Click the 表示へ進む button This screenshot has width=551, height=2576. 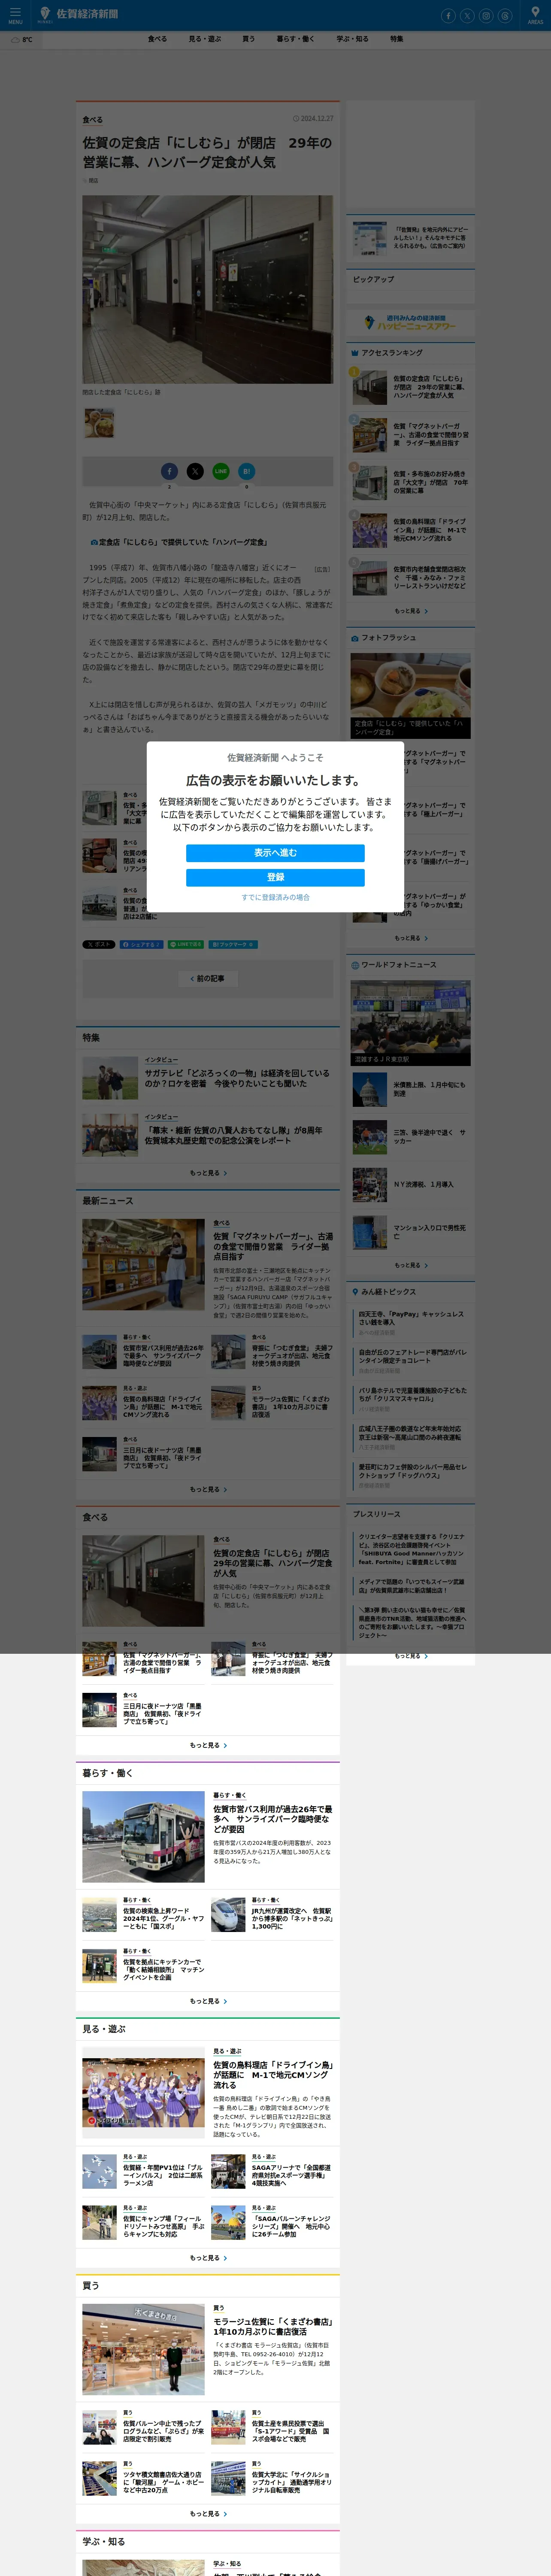point(275,853)
